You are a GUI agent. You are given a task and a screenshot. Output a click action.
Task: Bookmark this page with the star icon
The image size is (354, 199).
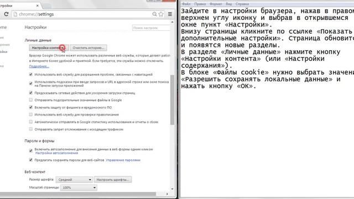pos(161,14)
